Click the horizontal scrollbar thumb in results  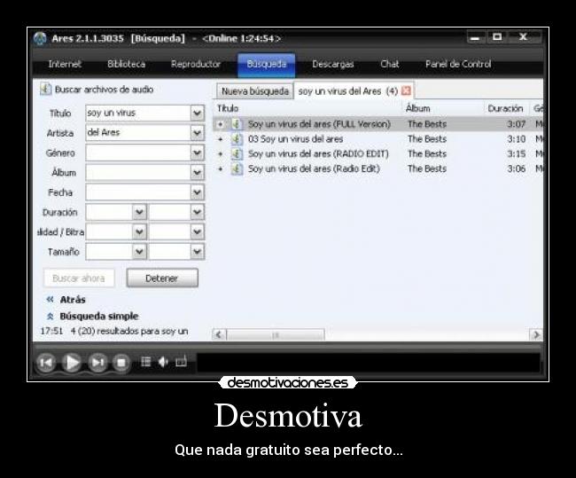point(276,335)
